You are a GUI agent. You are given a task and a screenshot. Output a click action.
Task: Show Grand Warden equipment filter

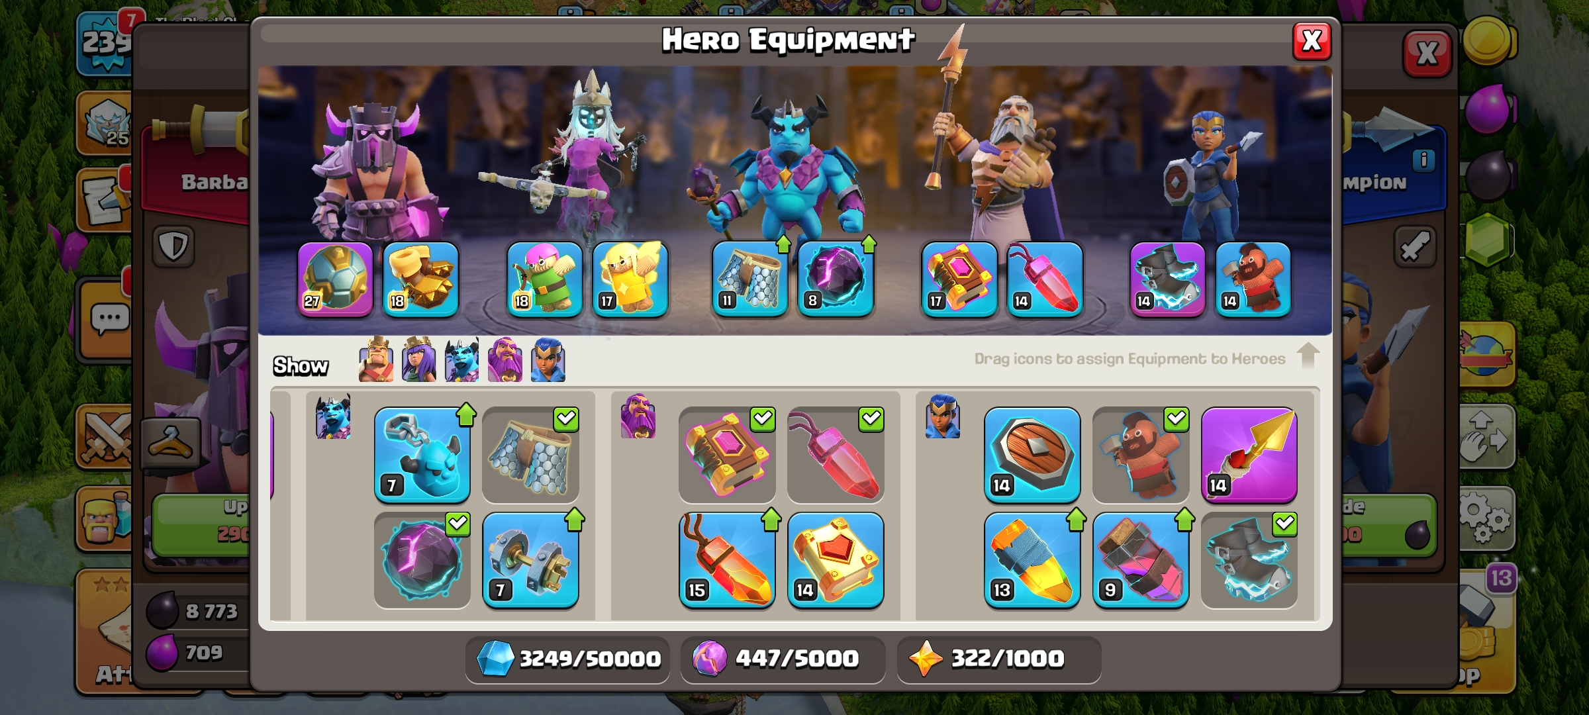tap(505, 359)
